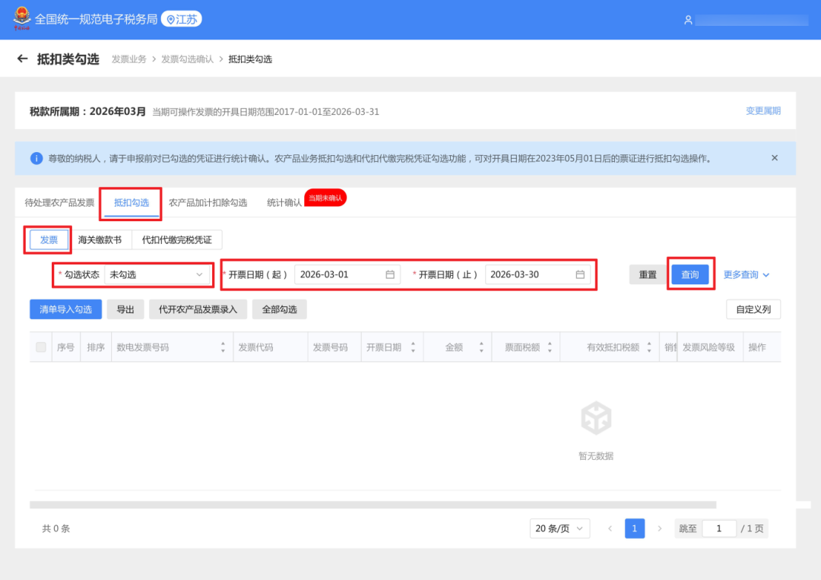Click the 序号 column header
This screenshot has height=580, width=821.
click(x=65, y=347)
